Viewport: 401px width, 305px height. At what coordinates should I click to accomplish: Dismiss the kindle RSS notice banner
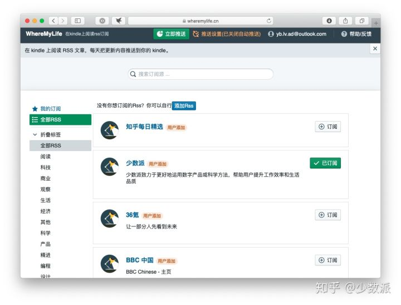point(375,49)
